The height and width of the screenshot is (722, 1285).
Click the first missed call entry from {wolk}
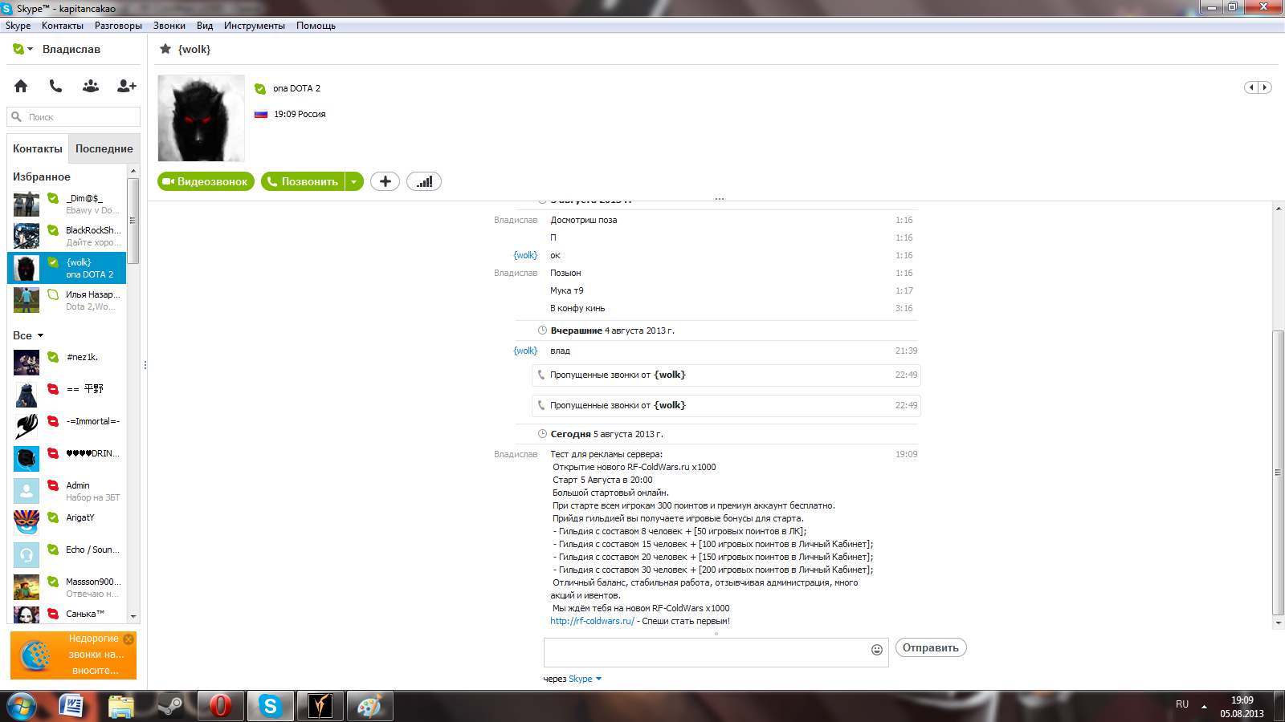pyautogui.click(x=726, y=375)
